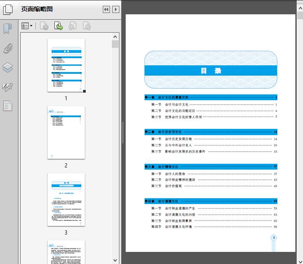Open the Signatures panel
This screenshot has width=303, height=264.
(8, 87)
